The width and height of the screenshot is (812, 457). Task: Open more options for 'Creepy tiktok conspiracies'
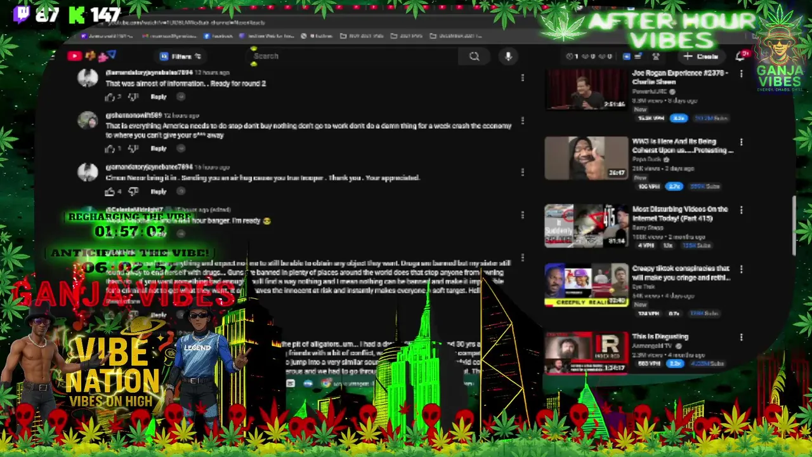tap(741, 269)
